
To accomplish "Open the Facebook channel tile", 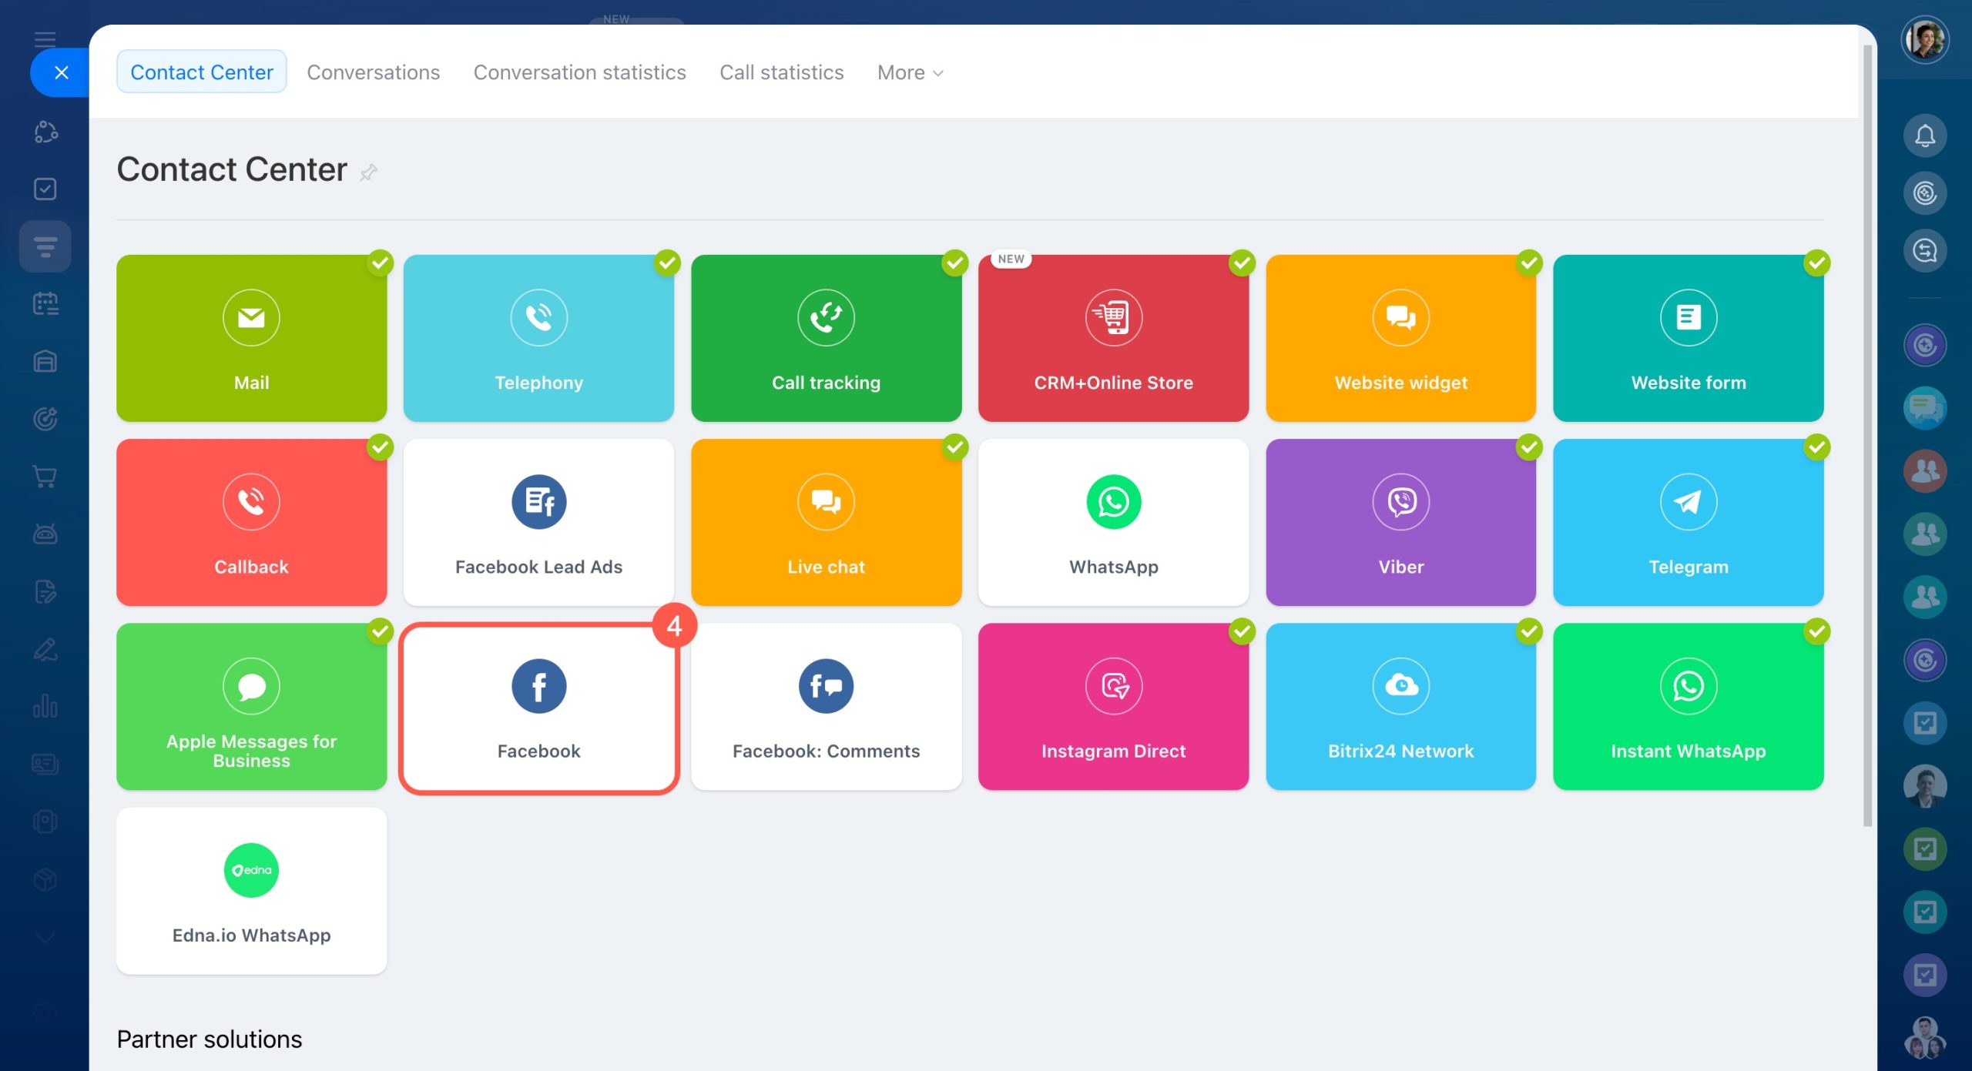I will pos(538,707).
